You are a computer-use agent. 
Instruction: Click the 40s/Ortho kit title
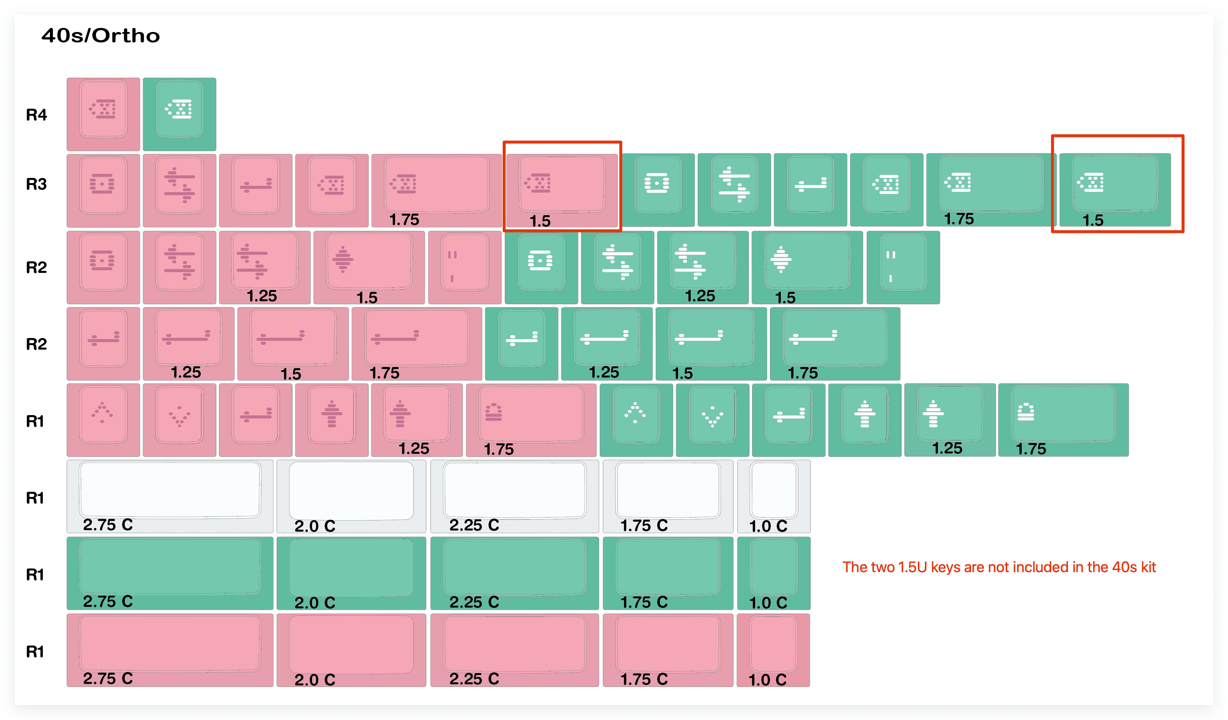tap(101, 36)
